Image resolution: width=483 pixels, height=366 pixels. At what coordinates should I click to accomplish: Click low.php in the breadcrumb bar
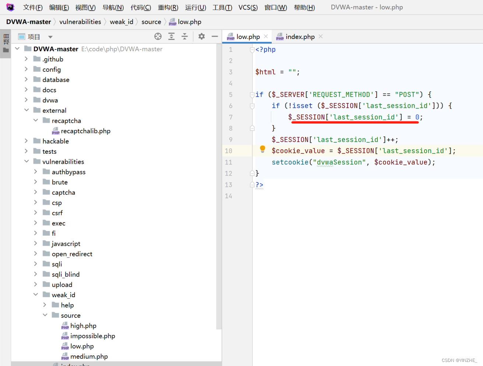coord(185,22)
